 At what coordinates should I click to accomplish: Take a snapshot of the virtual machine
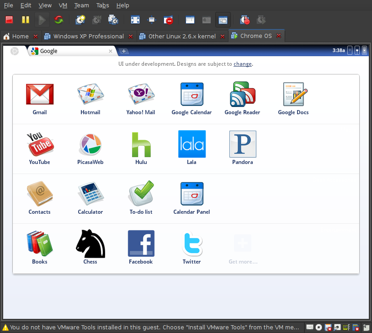click(x=80, y=20)
